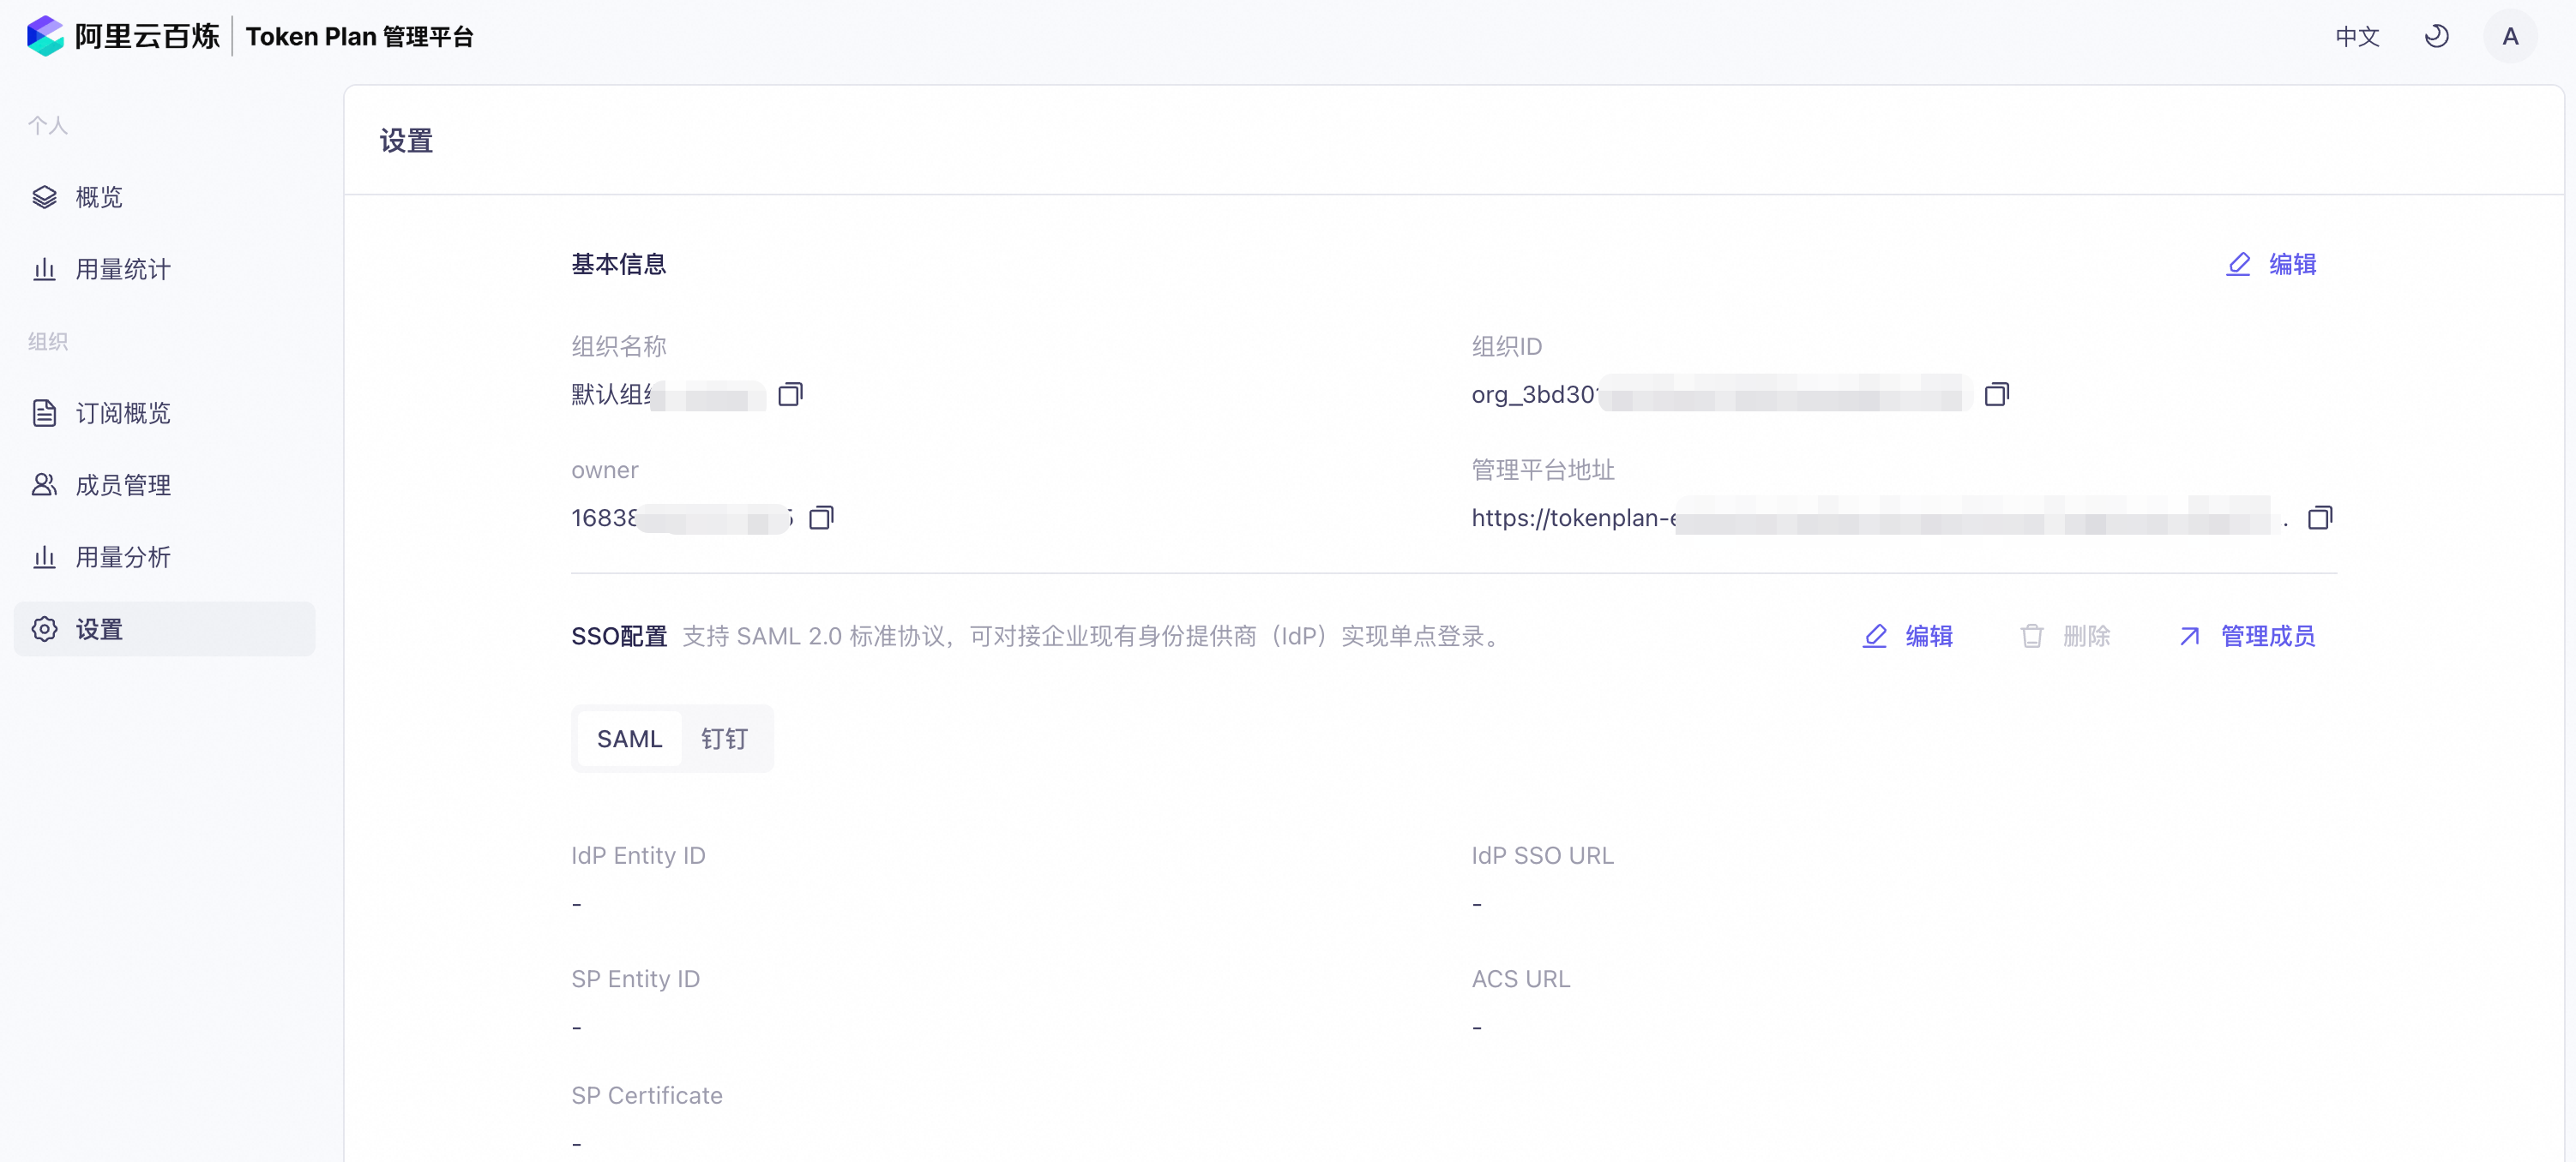Click the 管理平台地址 label
Viewport: 2576px width, 1162px height.
tap(1543, 470)
